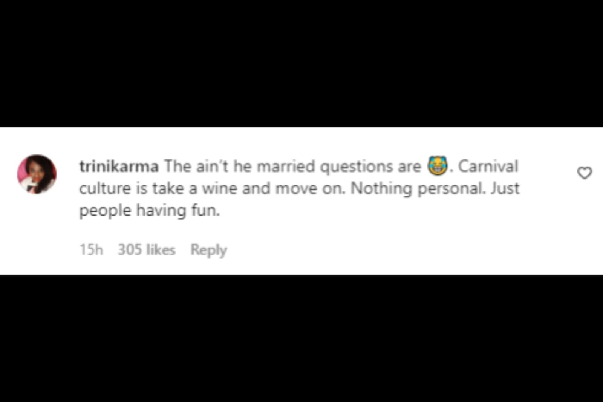
Task: Reply to trinikarma's comment
Action: 209,249
